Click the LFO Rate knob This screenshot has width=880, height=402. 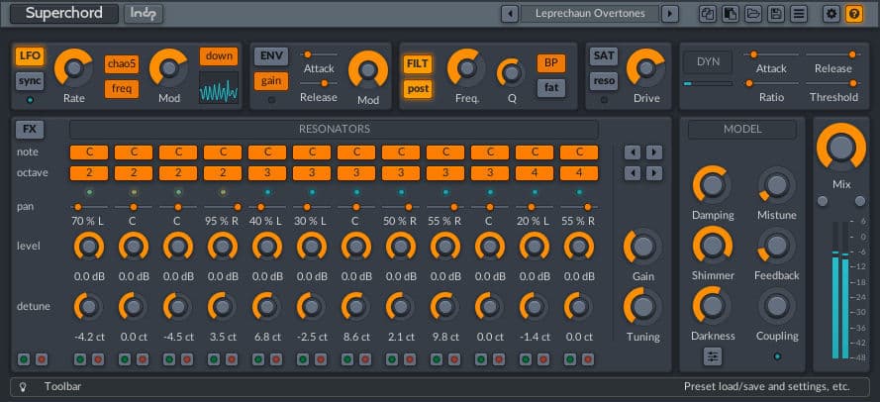73,68
